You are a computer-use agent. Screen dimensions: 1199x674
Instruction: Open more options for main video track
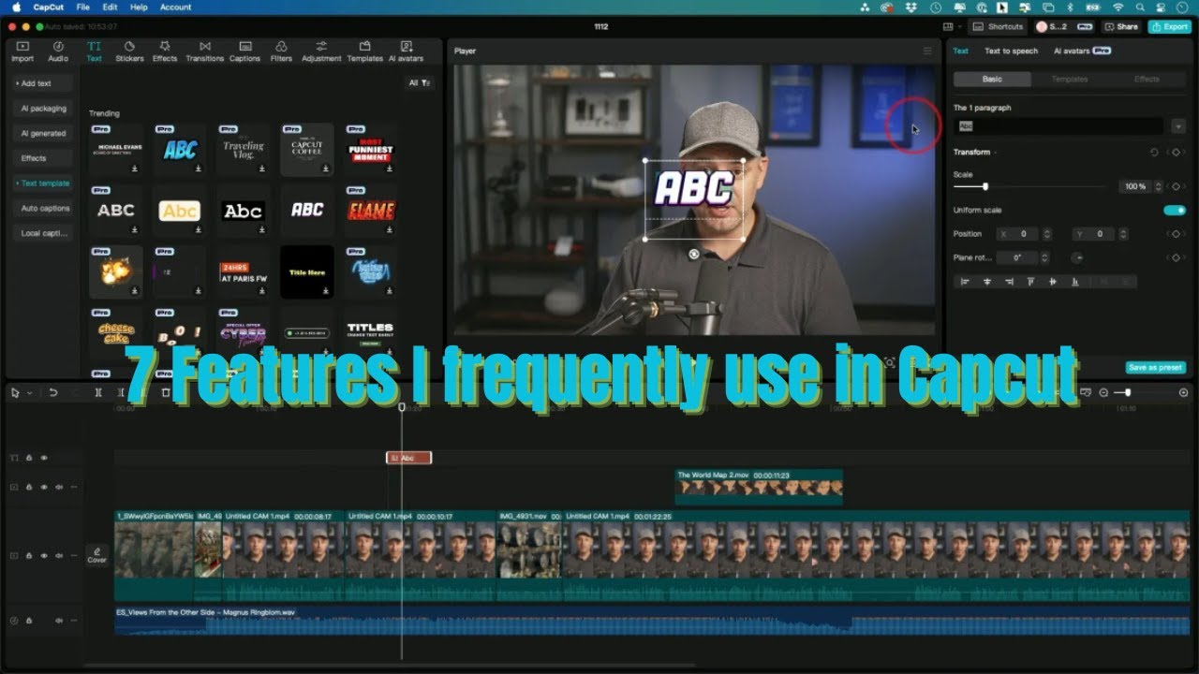pyautogui.click(x=74, y=555)
